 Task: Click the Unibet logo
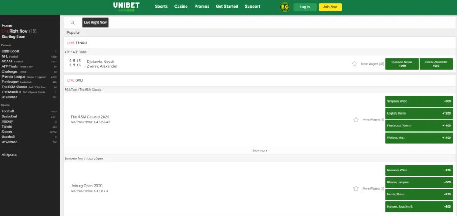[x=126, y=7]
